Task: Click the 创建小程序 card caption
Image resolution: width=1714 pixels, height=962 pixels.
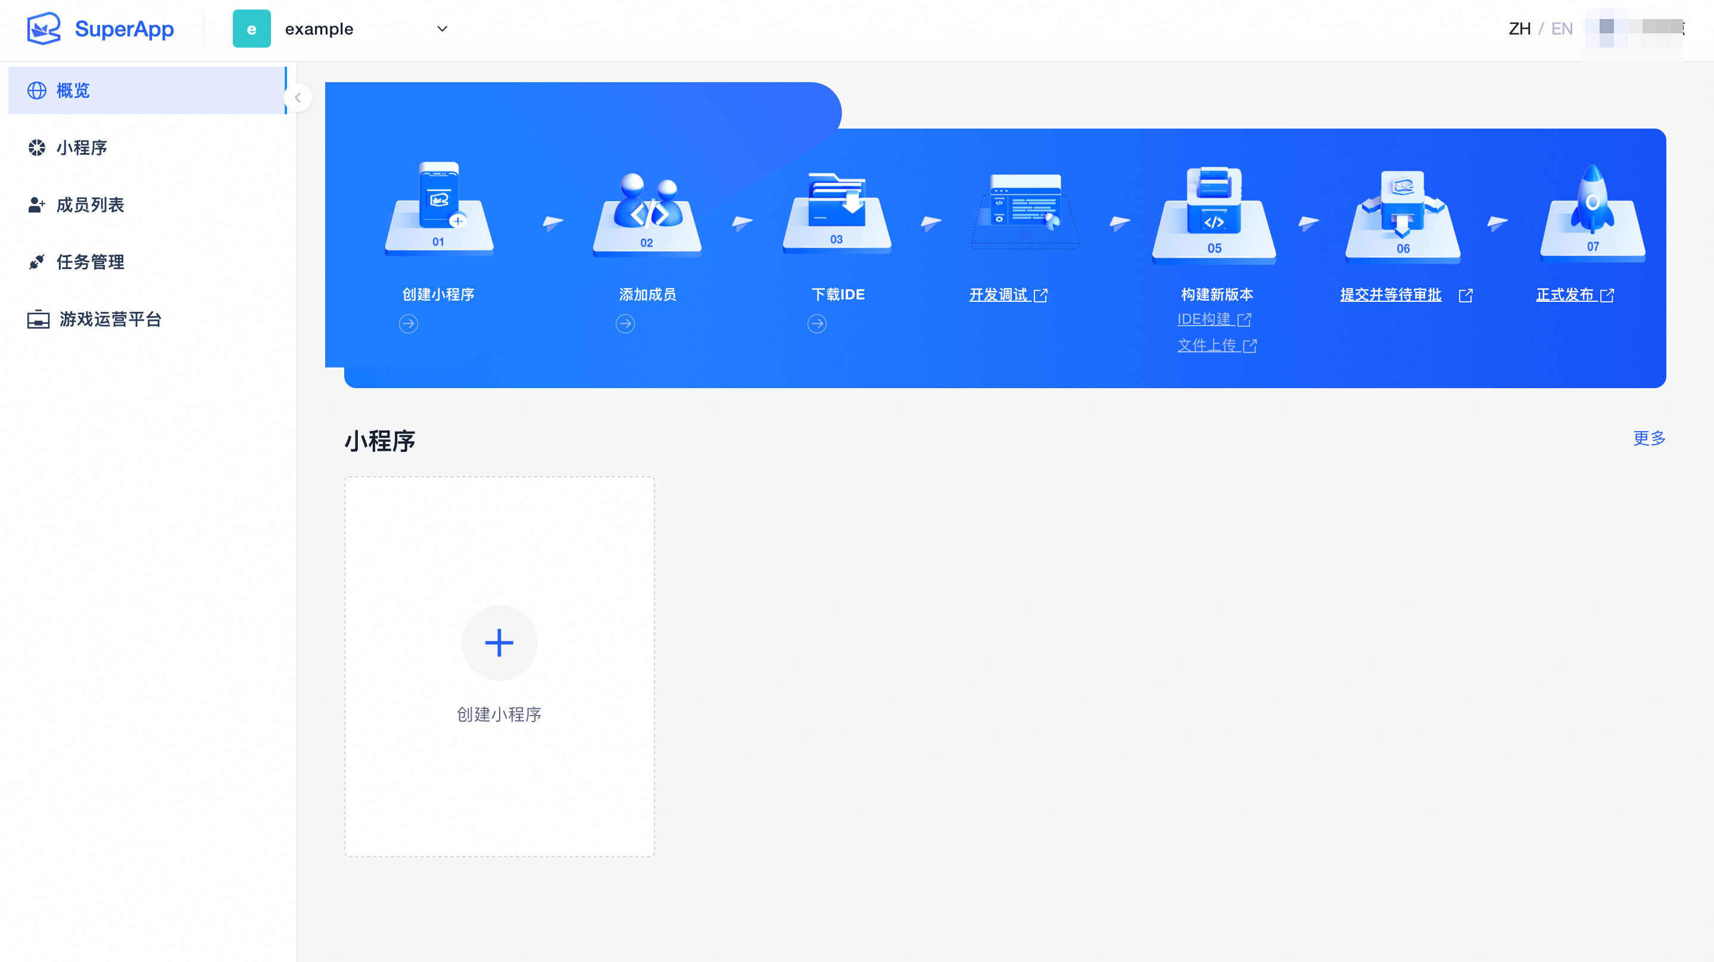Action: (499, 714)
